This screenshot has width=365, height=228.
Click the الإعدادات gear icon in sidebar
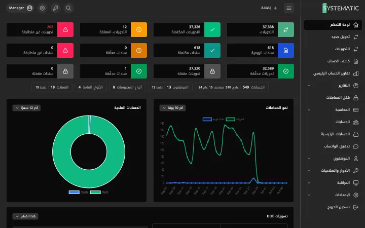point(356,195)
